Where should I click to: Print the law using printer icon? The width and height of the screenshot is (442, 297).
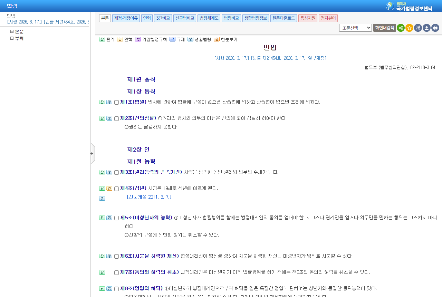pyautogui.click(x=435, y=28)
